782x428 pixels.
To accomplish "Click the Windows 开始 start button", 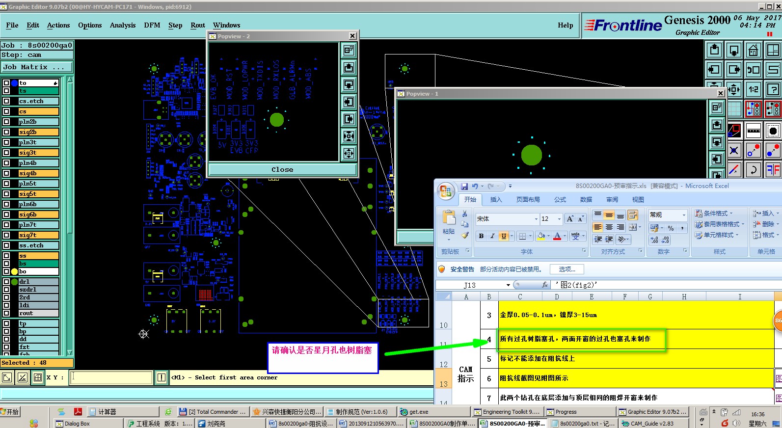I will click(10, 412).
